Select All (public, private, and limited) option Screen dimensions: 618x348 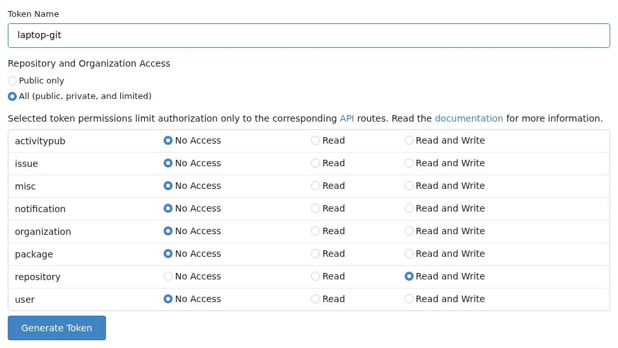point(12,96)
